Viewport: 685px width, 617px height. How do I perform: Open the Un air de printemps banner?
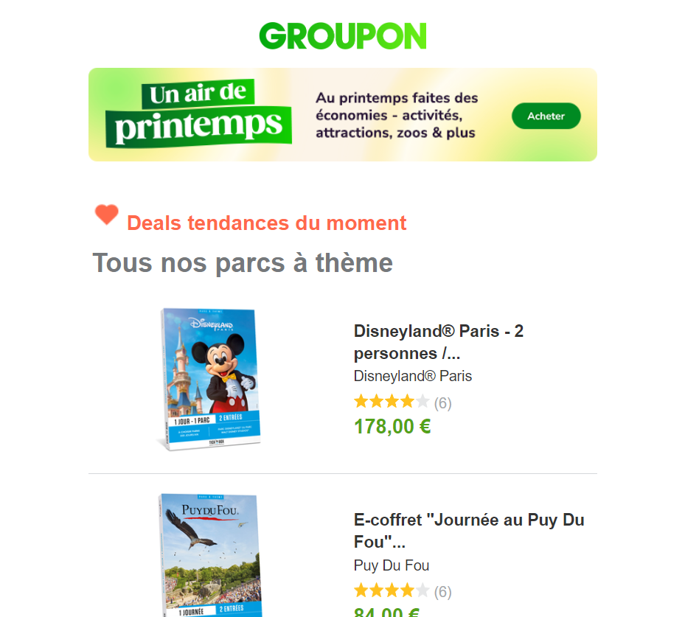tap(342, 114)
